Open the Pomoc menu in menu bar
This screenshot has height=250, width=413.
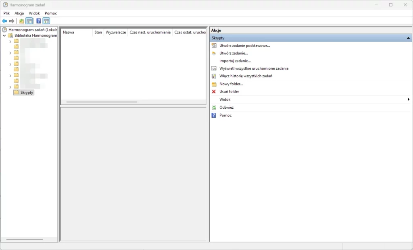(x=50, y=13)
